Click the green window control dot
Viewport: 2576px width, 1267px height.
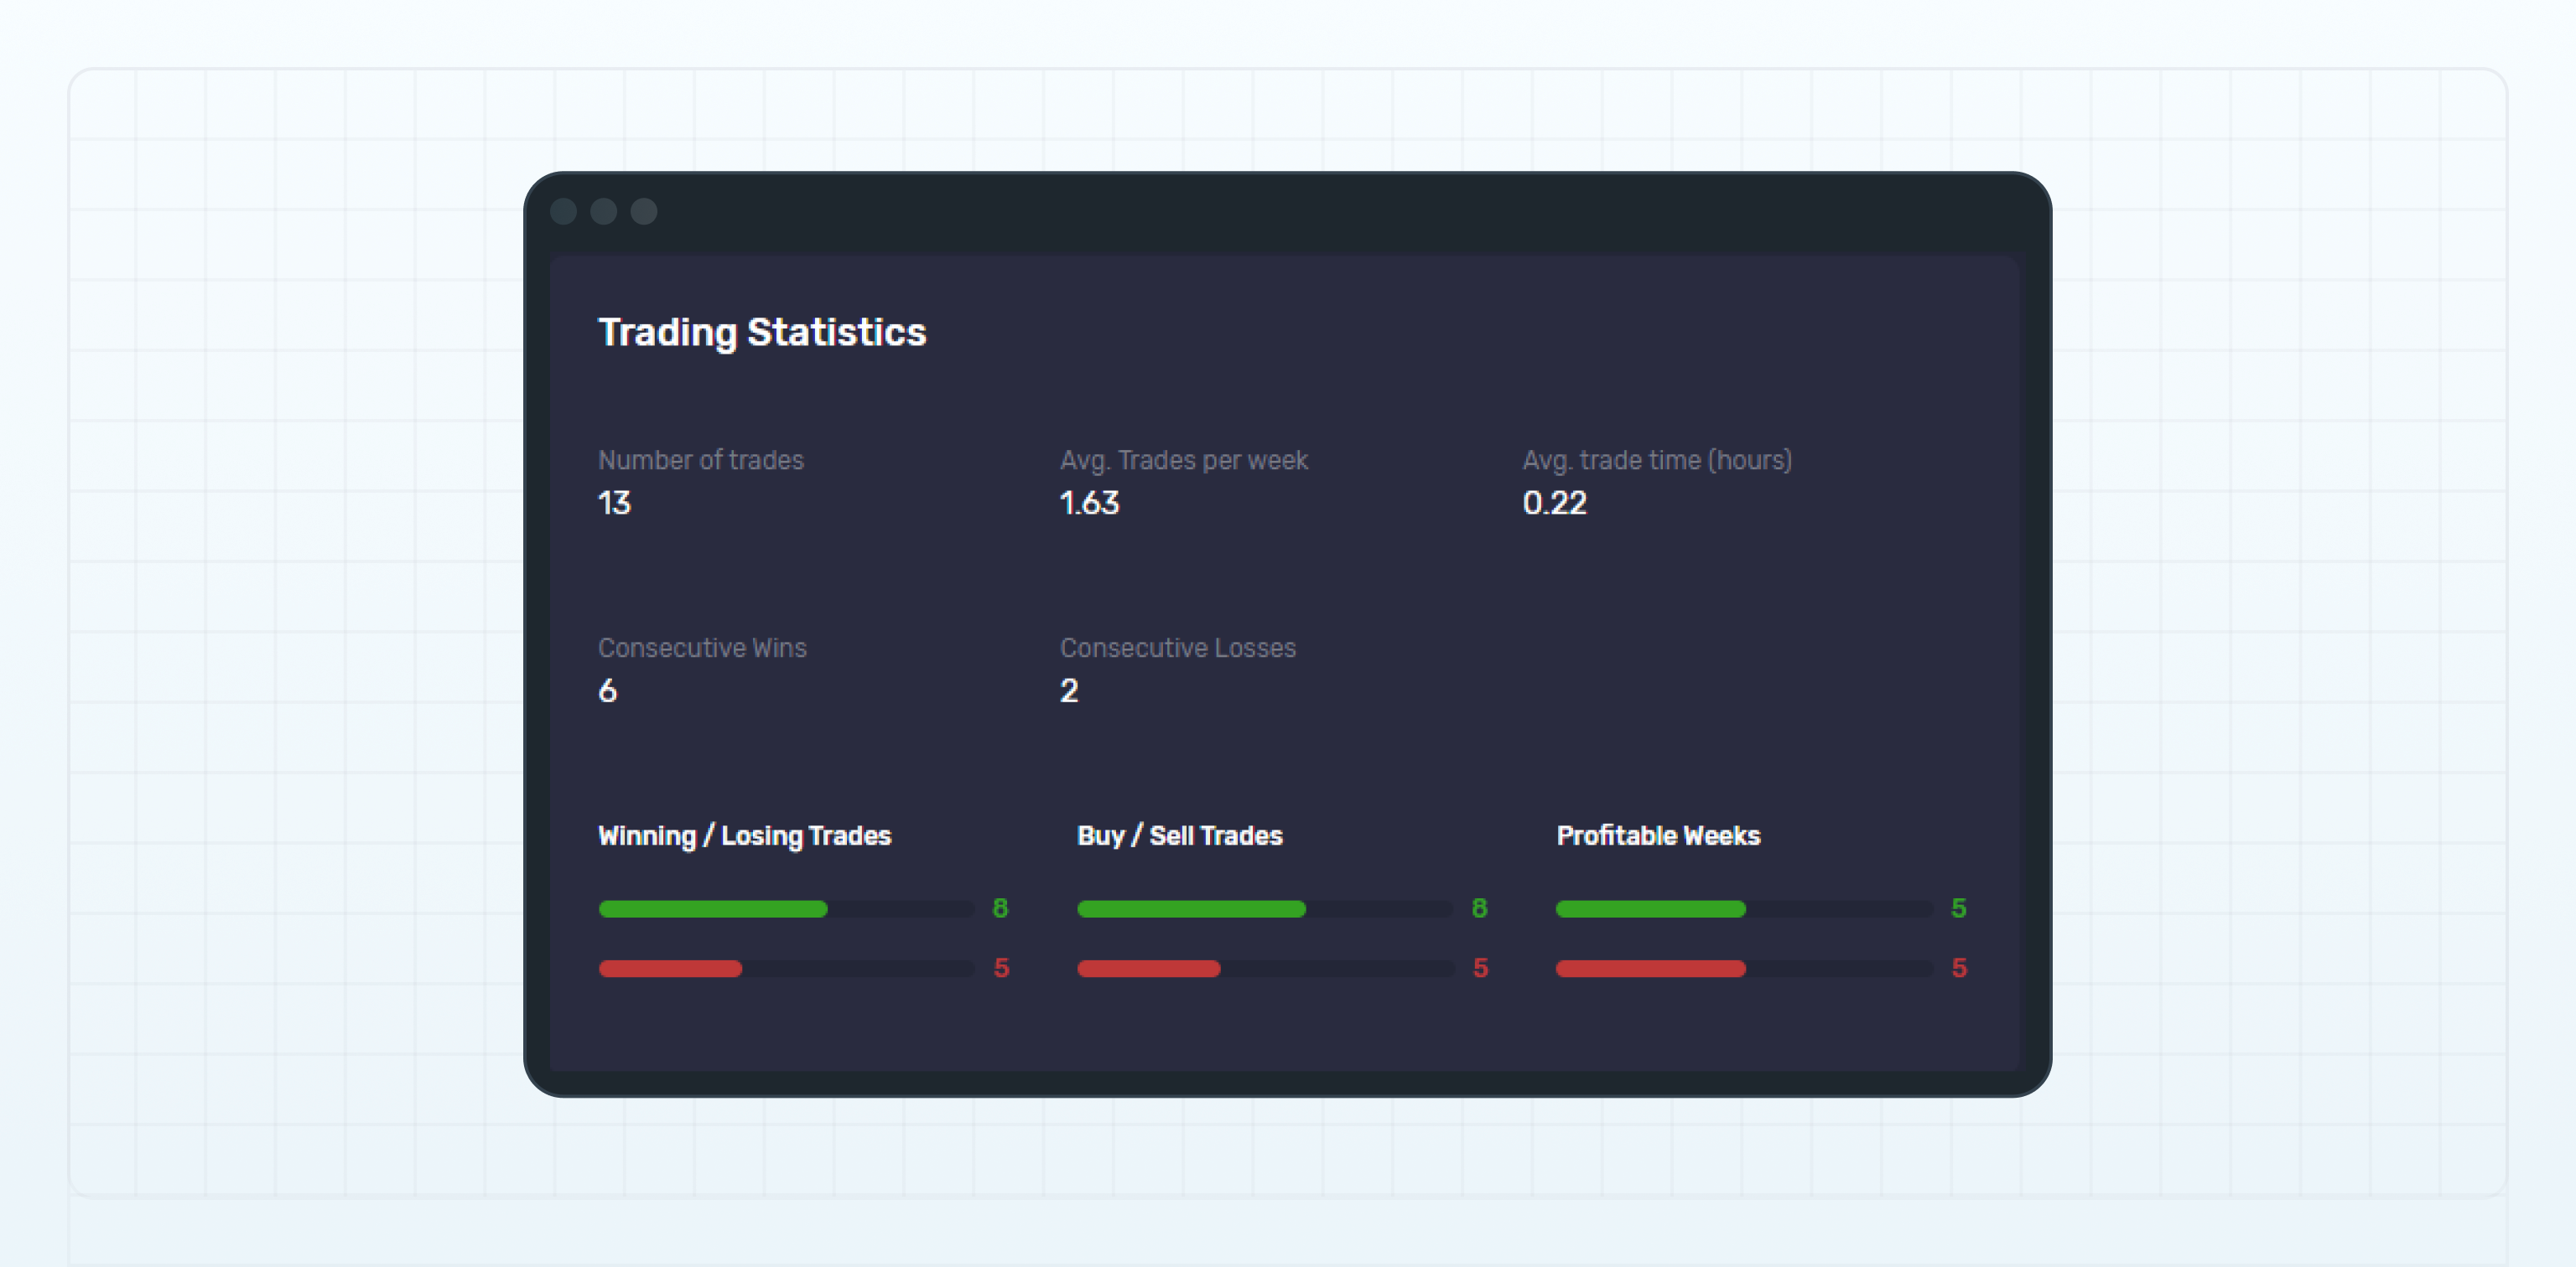pos(644,212)
